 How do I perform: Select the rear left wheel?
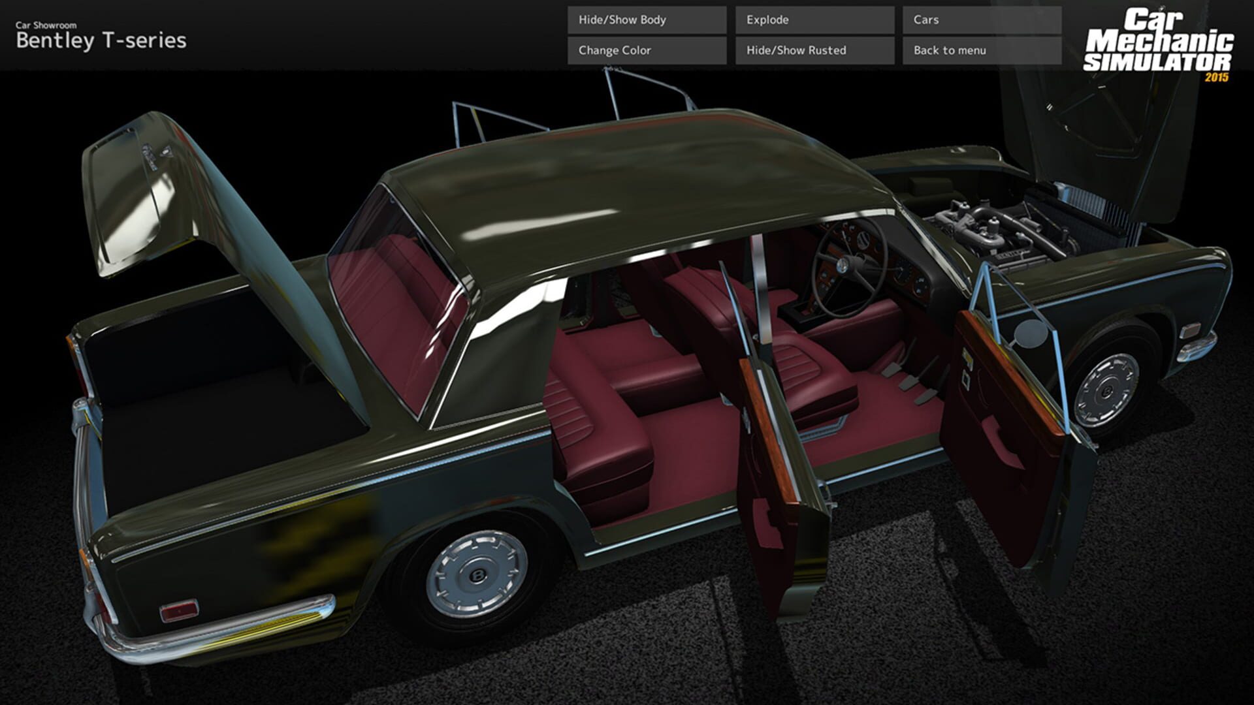pyautogui.click(x=477, y=574)
